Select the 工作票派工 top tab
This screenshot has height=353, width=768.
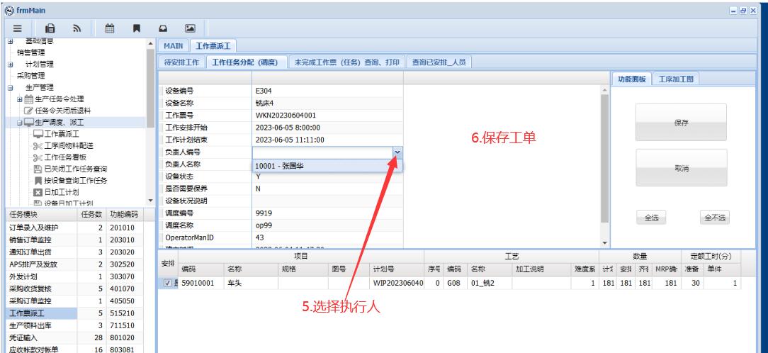pyautogui.click(x=213, y=45)
